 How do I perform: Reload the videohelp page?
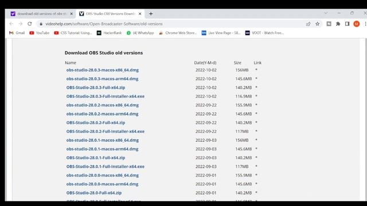coord(30,24)
